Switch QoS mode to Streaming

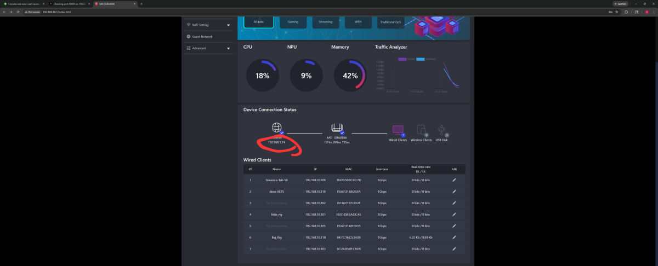(x=326, y=22)
